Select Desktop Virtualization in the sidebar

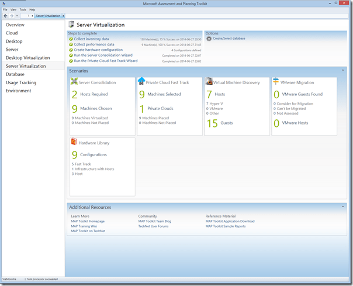coord(28,58)
